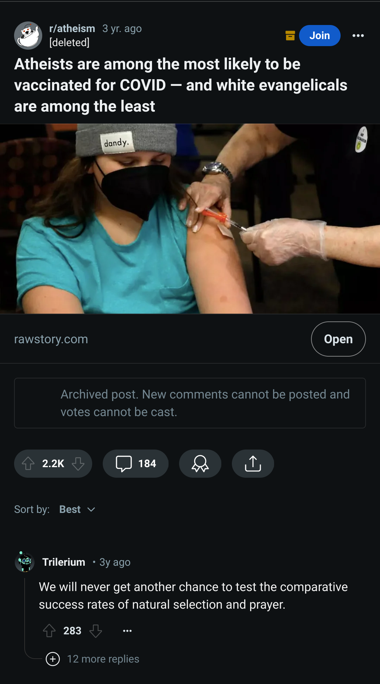Open the r/atheism subreddit avatar
The width and height of the screenshot is (380, 684).
[x=28, y=36]
